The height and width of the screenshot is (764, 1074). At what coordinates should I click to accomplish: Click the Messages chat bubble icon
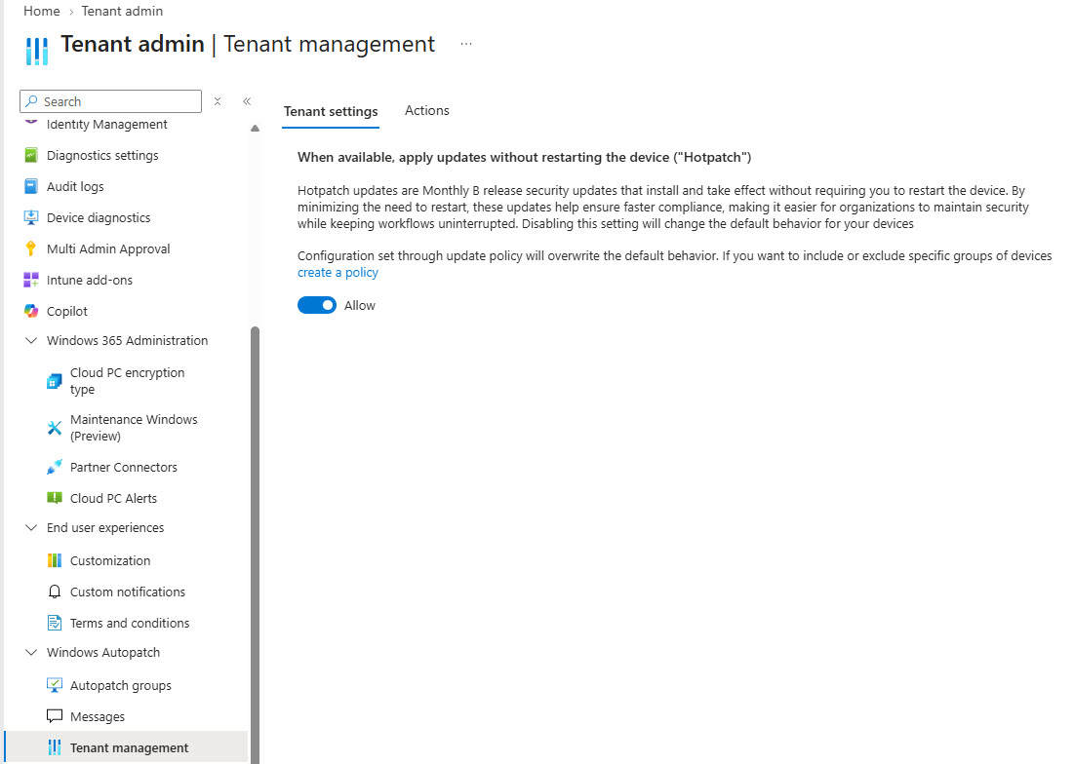(54, 716)
